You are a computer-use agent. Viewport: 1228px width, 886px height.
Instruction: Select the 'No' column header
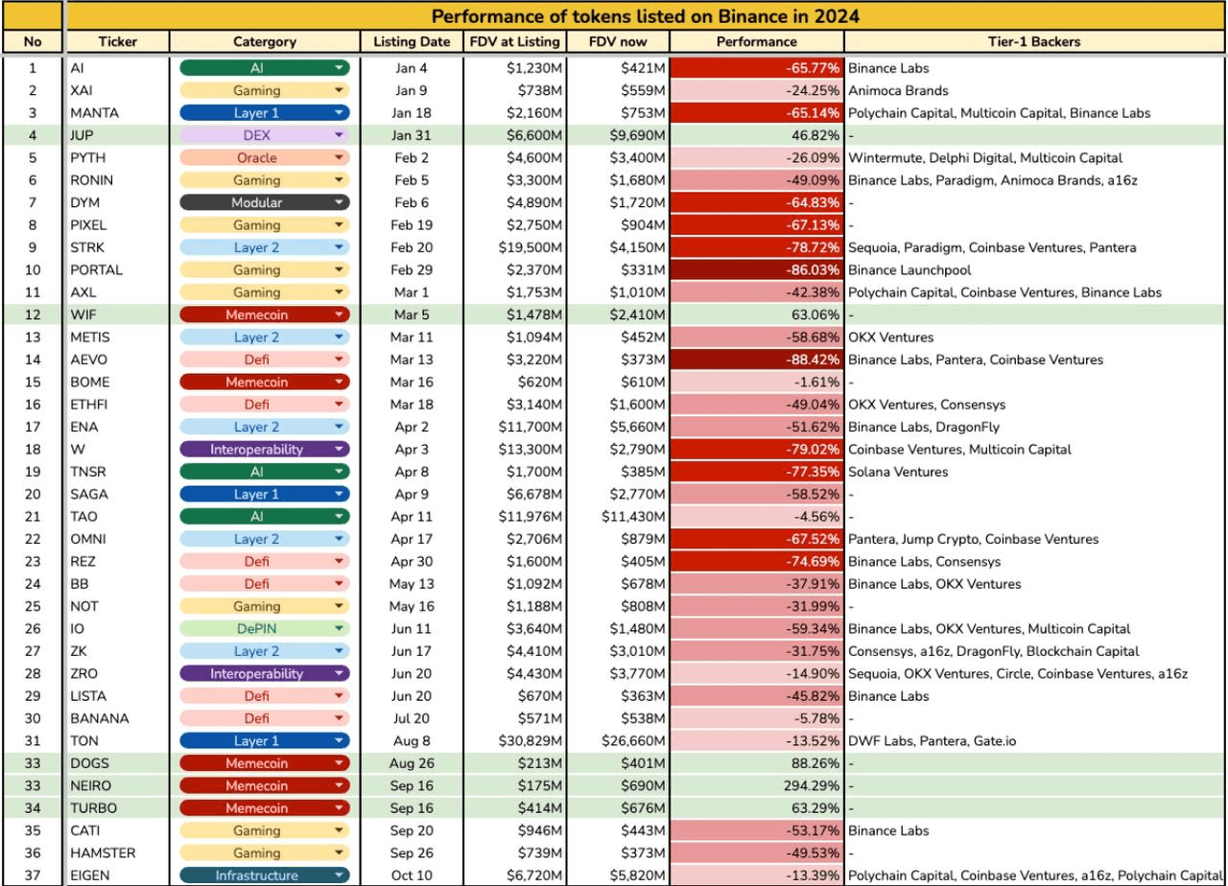coord(33,41)
